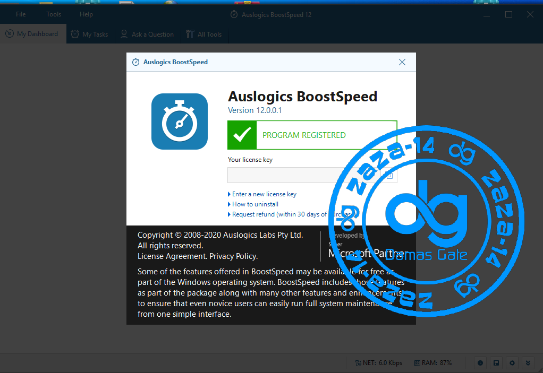The image size is (543, 373).
Task: Click the network icon in status bar
Action: tap(358, 363)
